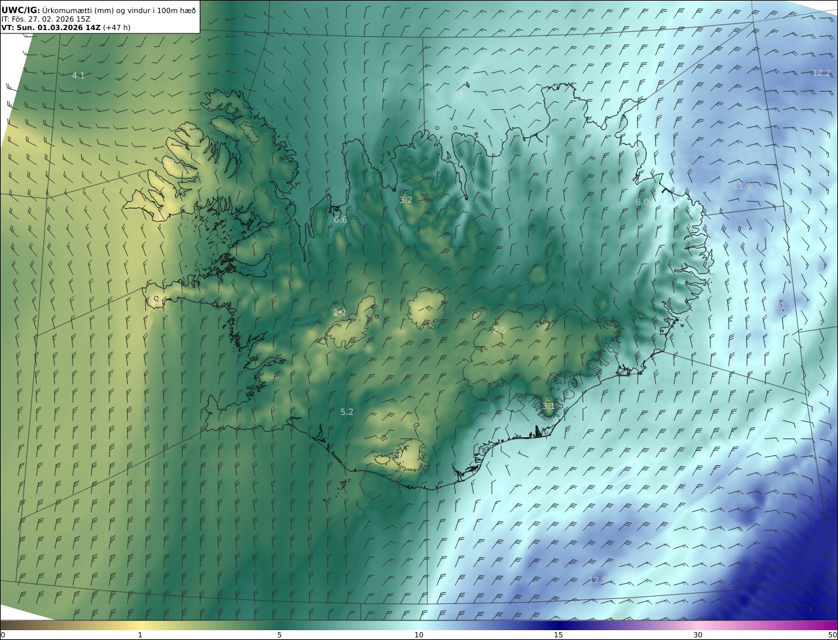The width and height of the screenshot is (838, 640).
Task: Click the 'IT: Fös. 27. 02. 2026 15Z' line
Action: tap(46, 19)
